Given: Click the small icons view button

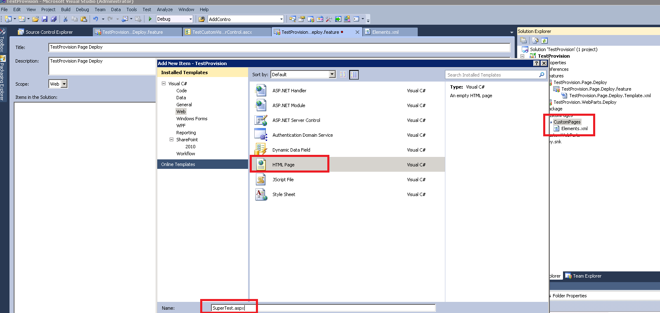Looking at the screenshot, I should click(343, 75).
